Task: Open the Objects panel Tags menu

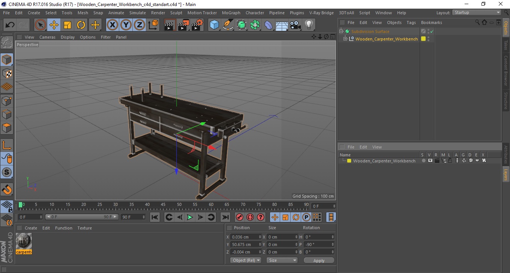Action: tap(411, 22)
